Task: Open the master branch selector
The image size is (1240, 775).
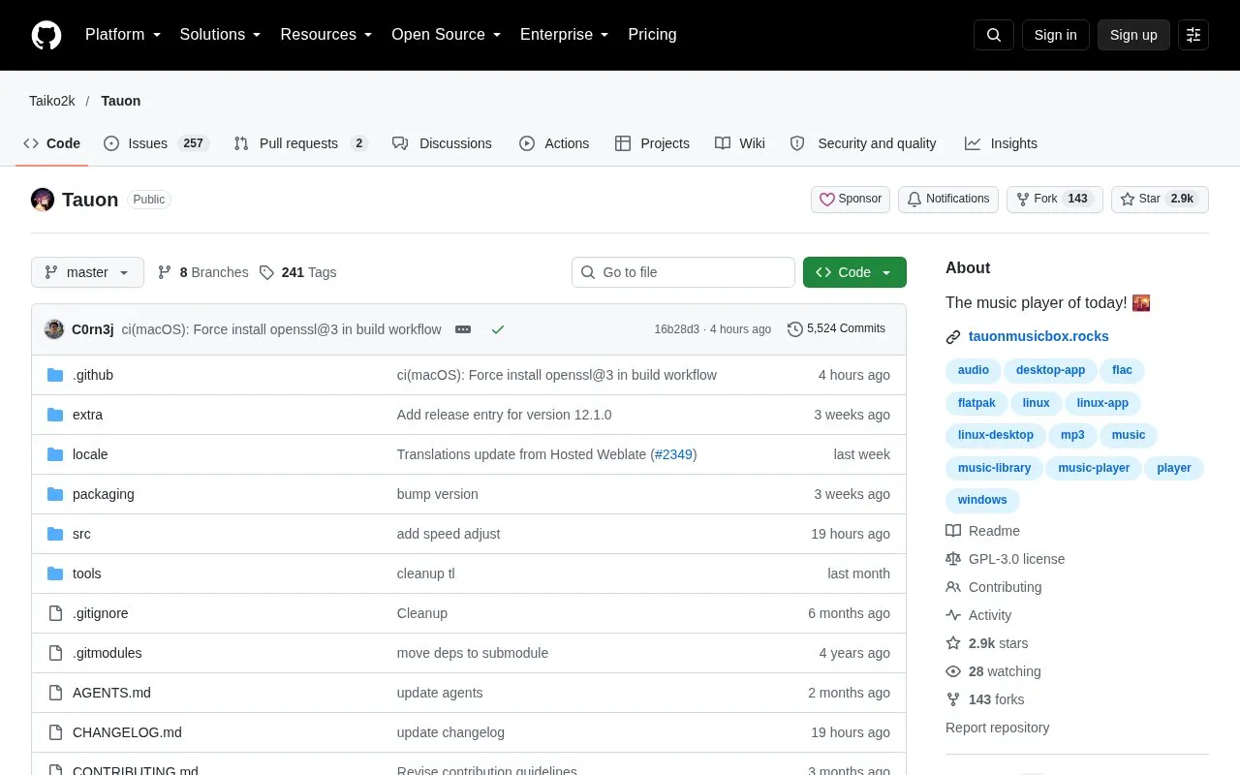Action: coord(87,272)
